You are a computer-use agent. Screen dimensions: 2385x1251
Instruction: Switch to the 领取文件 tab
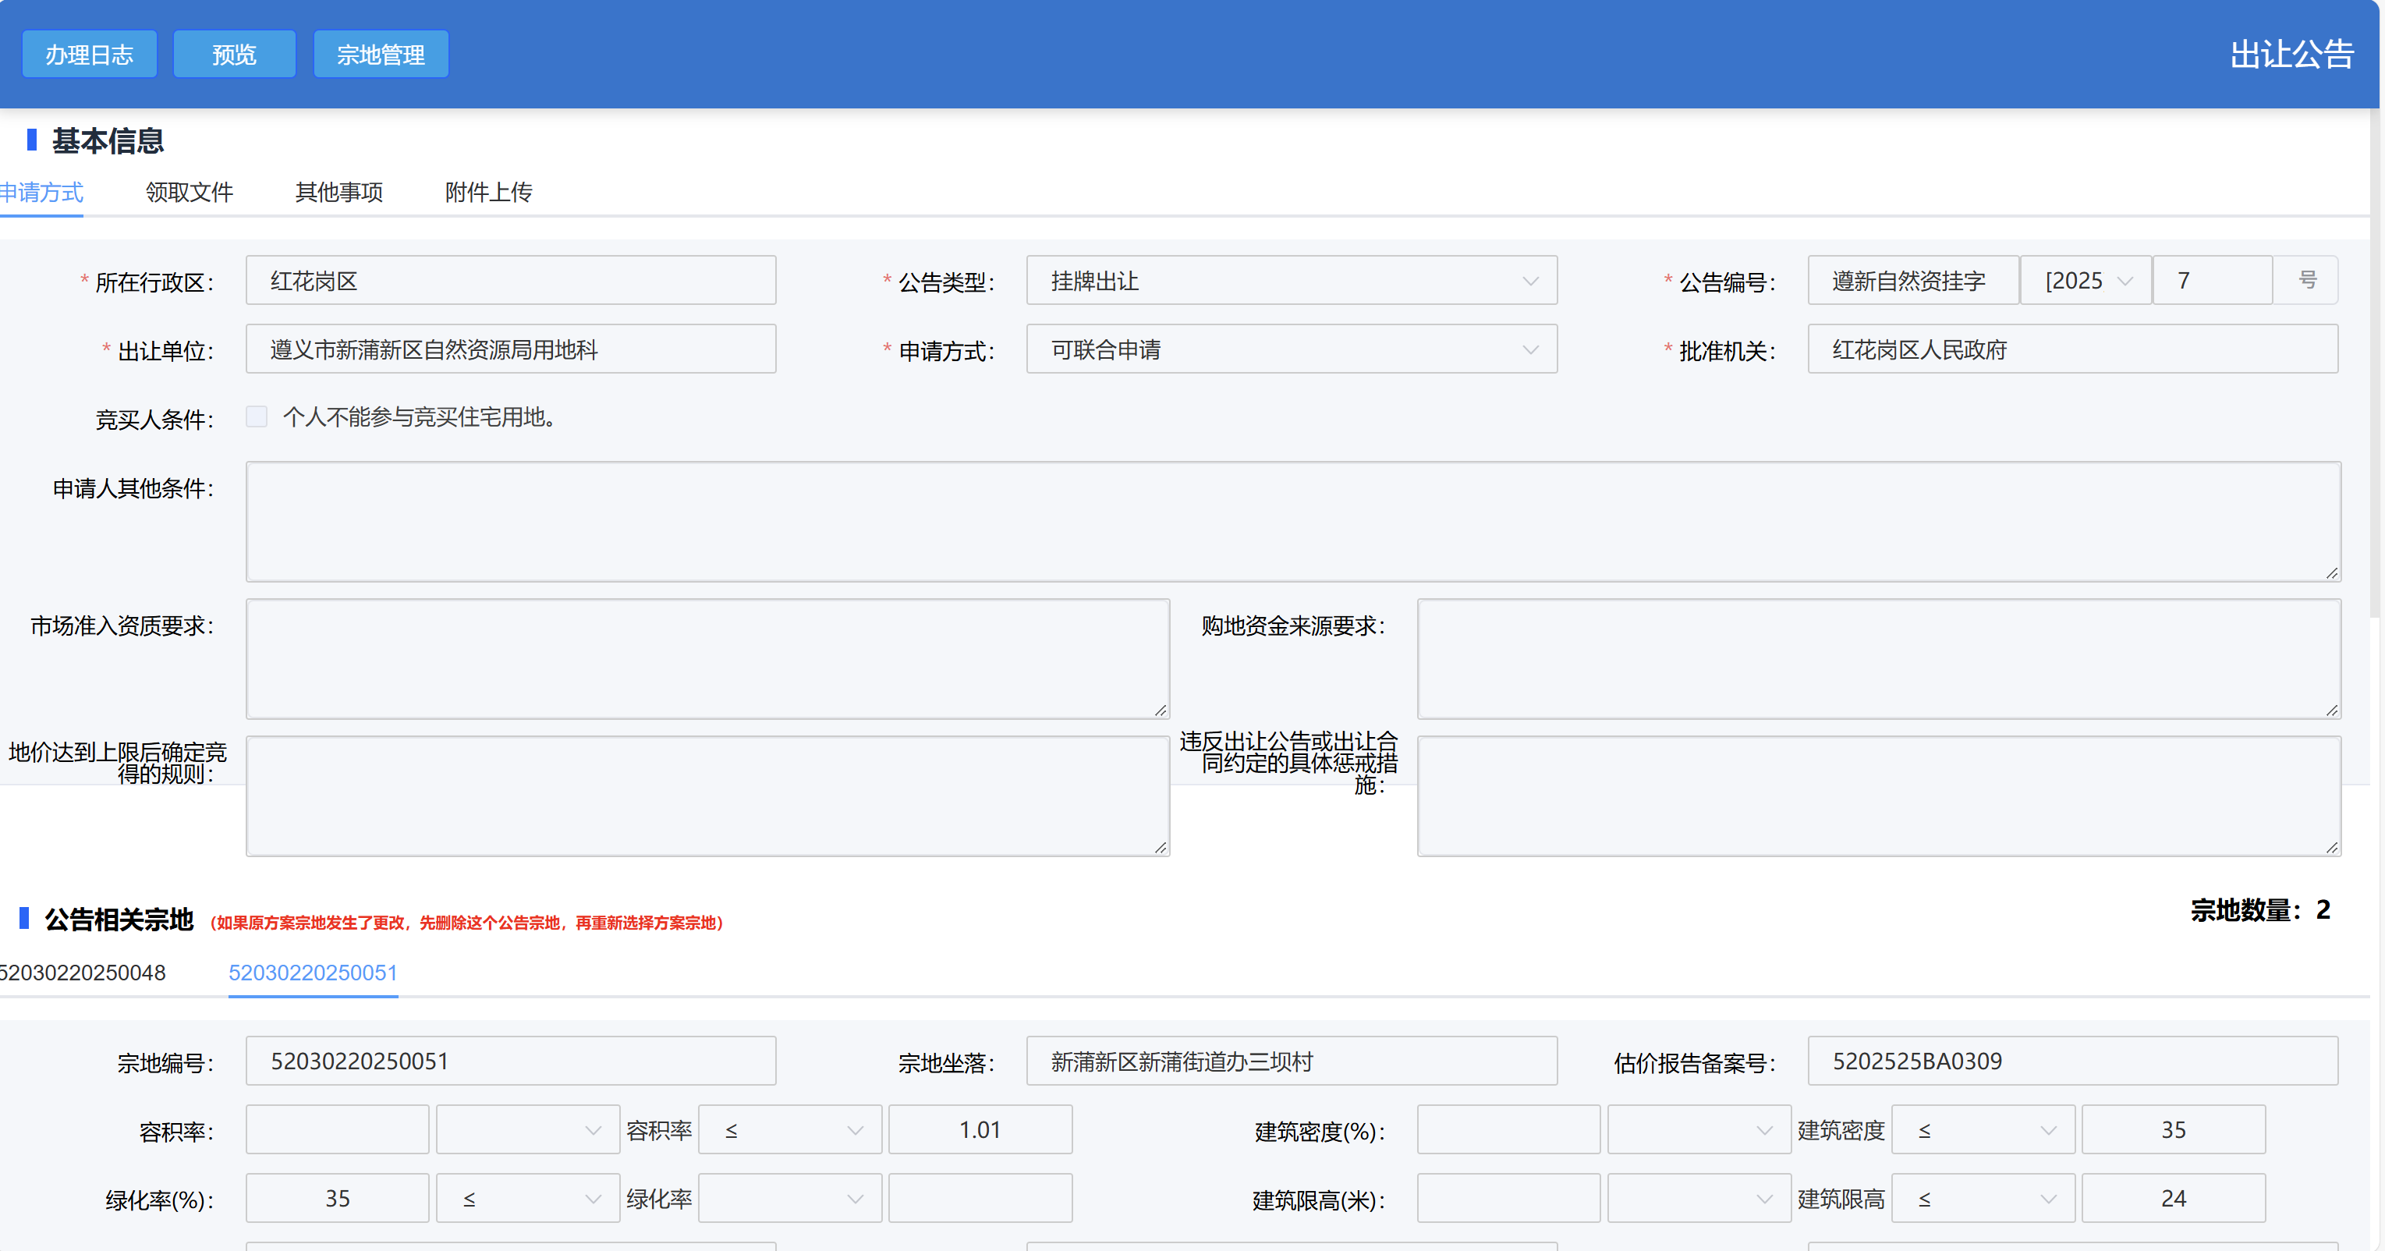(189, 192)
